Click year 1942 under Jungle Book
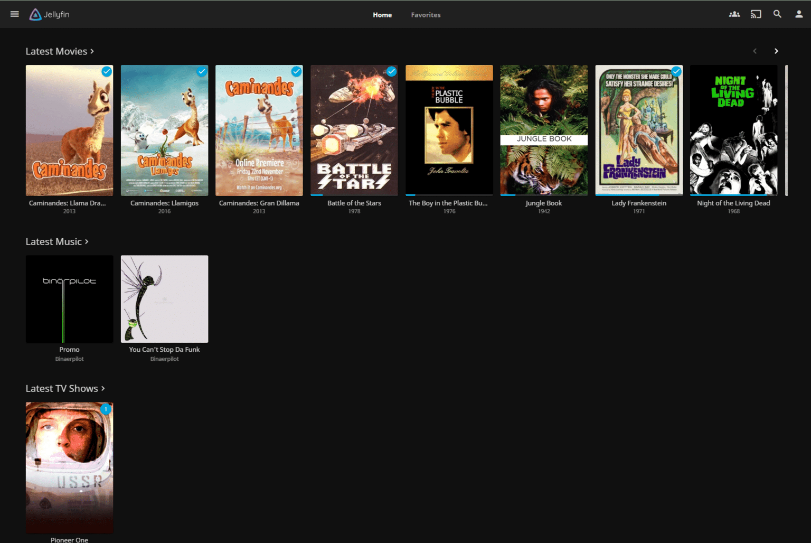 (544, 211)
